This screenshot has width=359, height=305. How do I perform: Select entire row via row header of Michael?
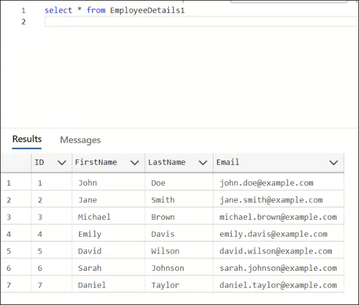click(16, 217)
